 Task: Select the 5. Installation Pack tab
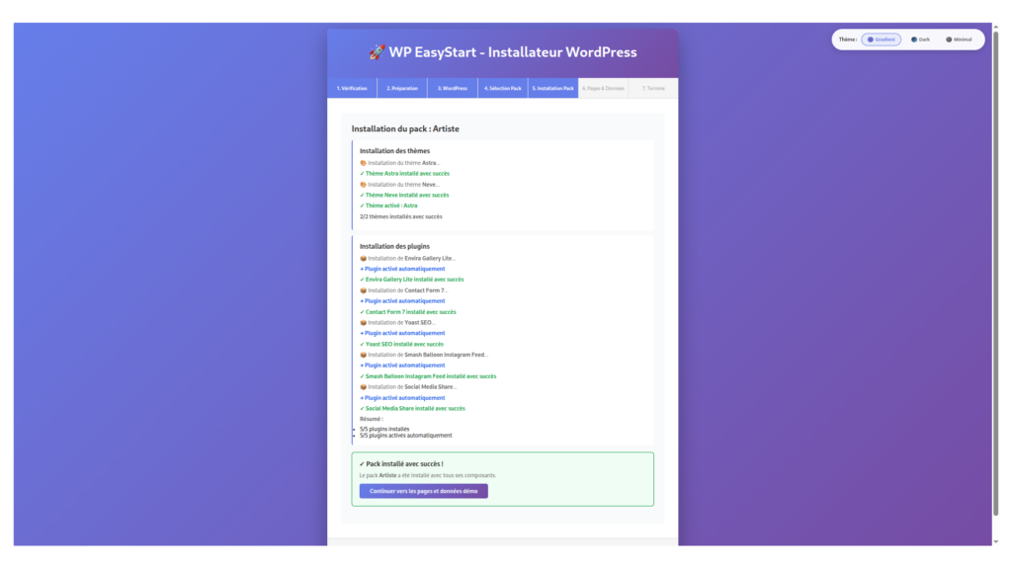coord(552,89)
